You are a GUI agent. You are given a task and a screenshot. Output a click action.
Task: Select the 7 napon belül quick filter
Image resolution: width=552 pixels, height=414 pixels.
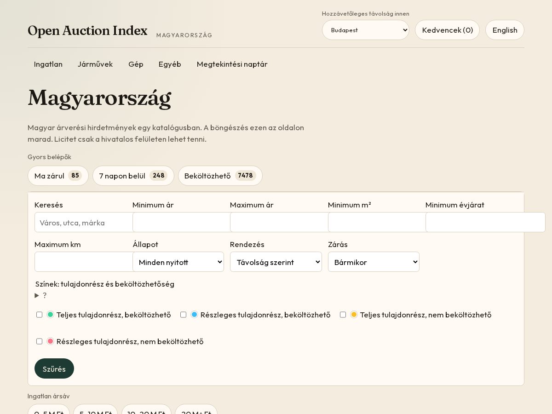point(133,176)
